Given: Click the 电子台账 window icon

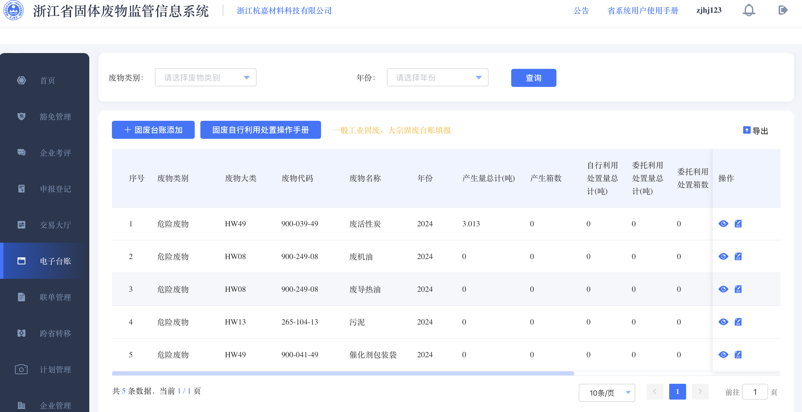Looking at the screenshot, I should click(21, 261).
